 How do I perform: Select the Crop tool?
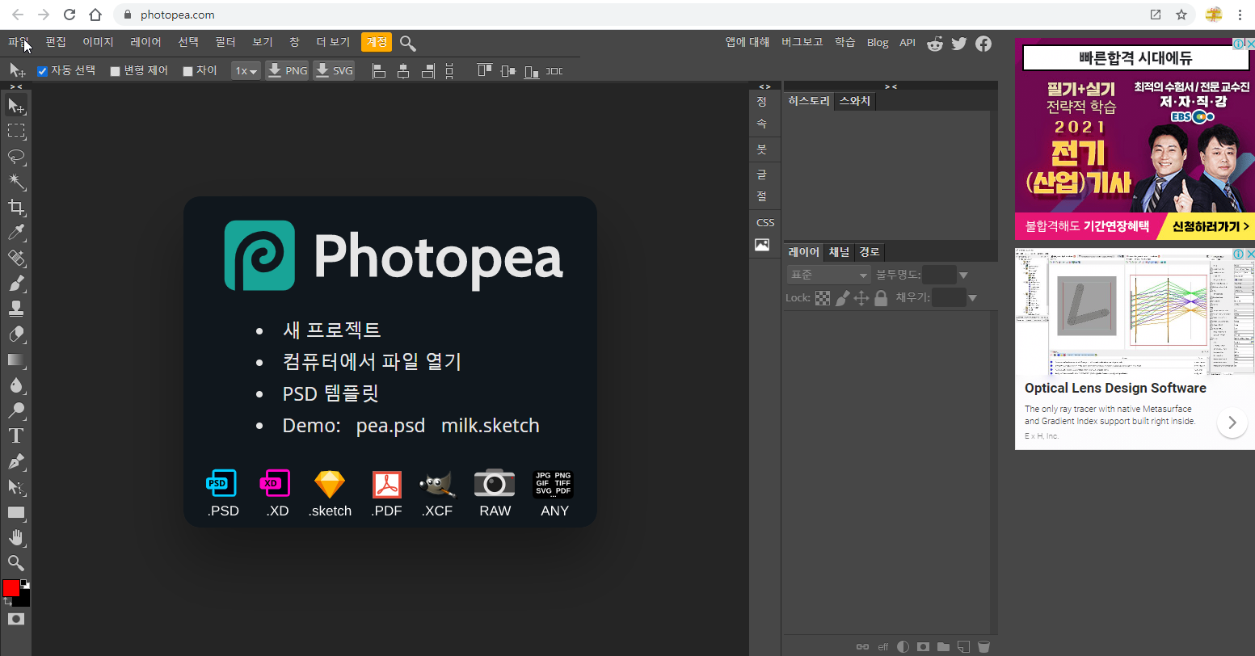[16, 208]
